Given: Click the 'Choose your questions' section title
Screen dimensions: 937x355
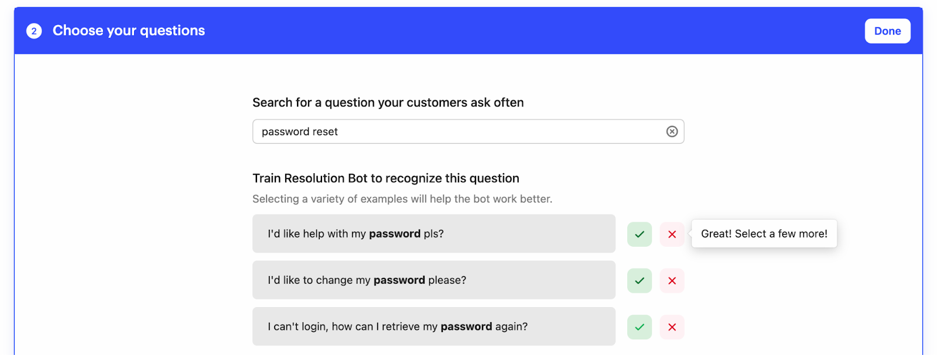Looking at the screenshot, I should coord(129,31).
